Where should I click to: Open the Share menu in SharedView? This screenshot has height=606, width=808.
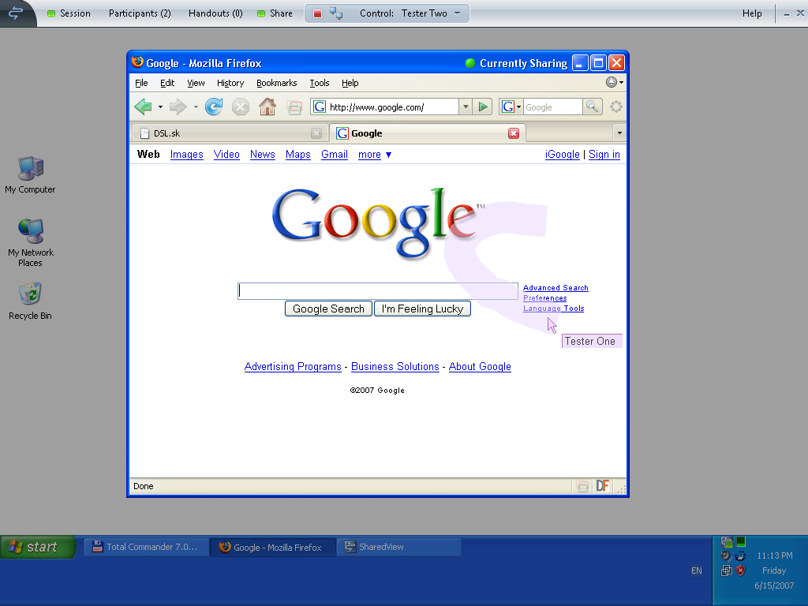[x=275, y=13]
